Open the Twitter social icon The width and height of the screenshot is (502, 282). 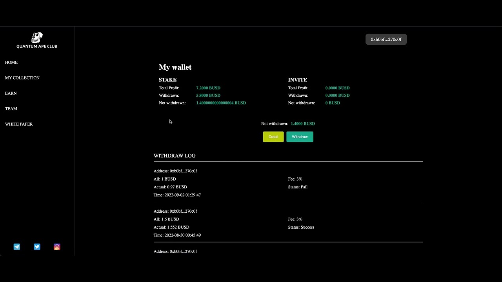point(37,247)
